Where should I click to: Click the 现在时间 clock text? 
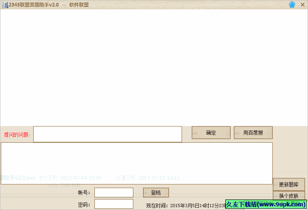[186, 206]
